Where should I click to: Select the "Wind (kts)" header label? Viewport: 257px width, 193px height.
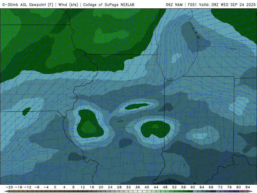68,5
